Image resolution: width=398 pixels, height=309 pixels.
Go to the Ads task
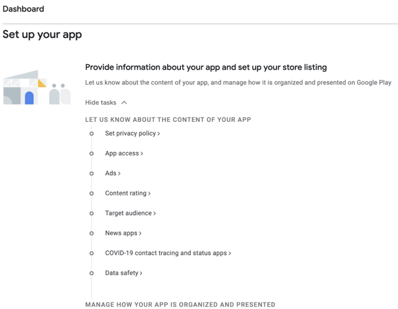point(113,173)
